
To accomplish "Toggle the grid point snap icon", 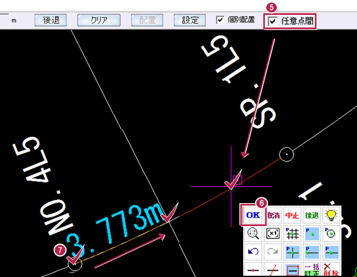I will 292,234.
